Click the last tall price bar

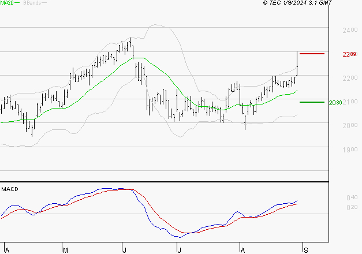[x=297, y=63]
